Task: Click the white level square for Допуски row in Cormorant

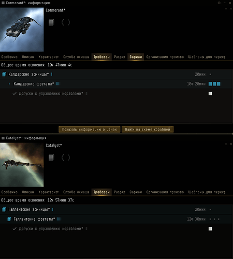Action: pos(210,94)
